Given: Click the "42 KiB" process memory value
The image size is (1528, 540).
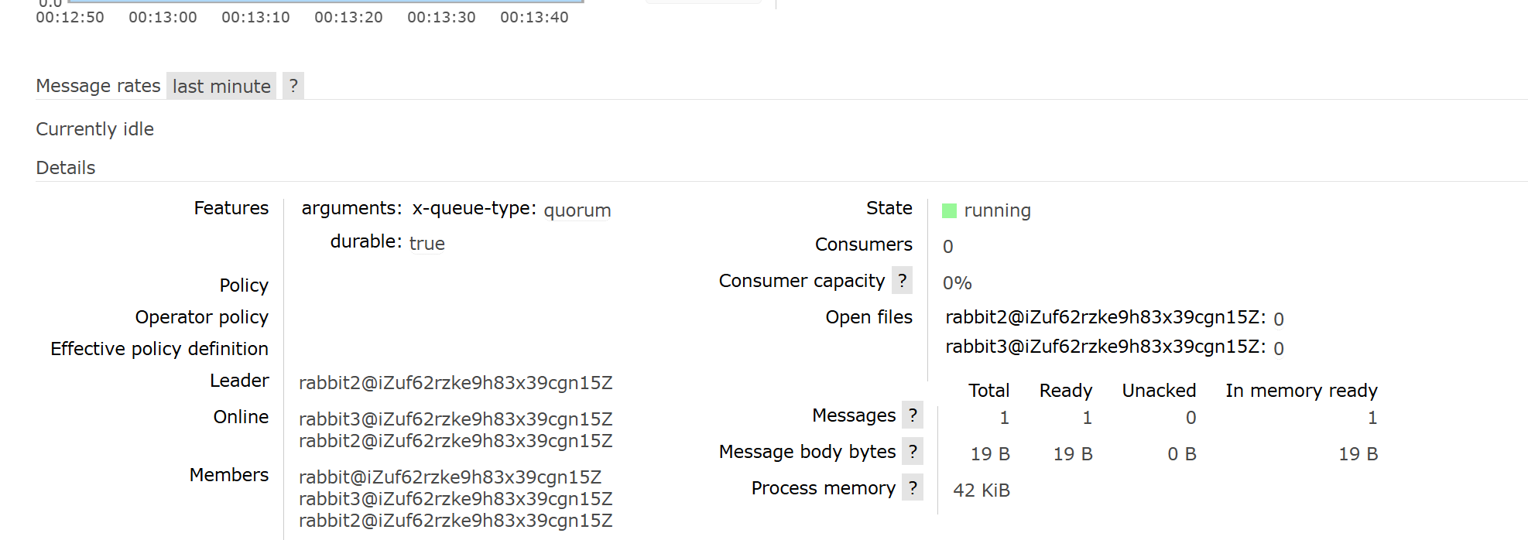Looking at the screenshot, I should coord(981,490).
